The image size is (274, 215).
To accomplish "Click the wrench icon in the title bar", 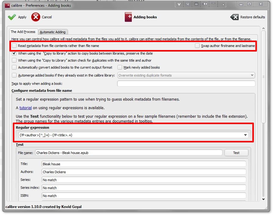I will point(179,4).
